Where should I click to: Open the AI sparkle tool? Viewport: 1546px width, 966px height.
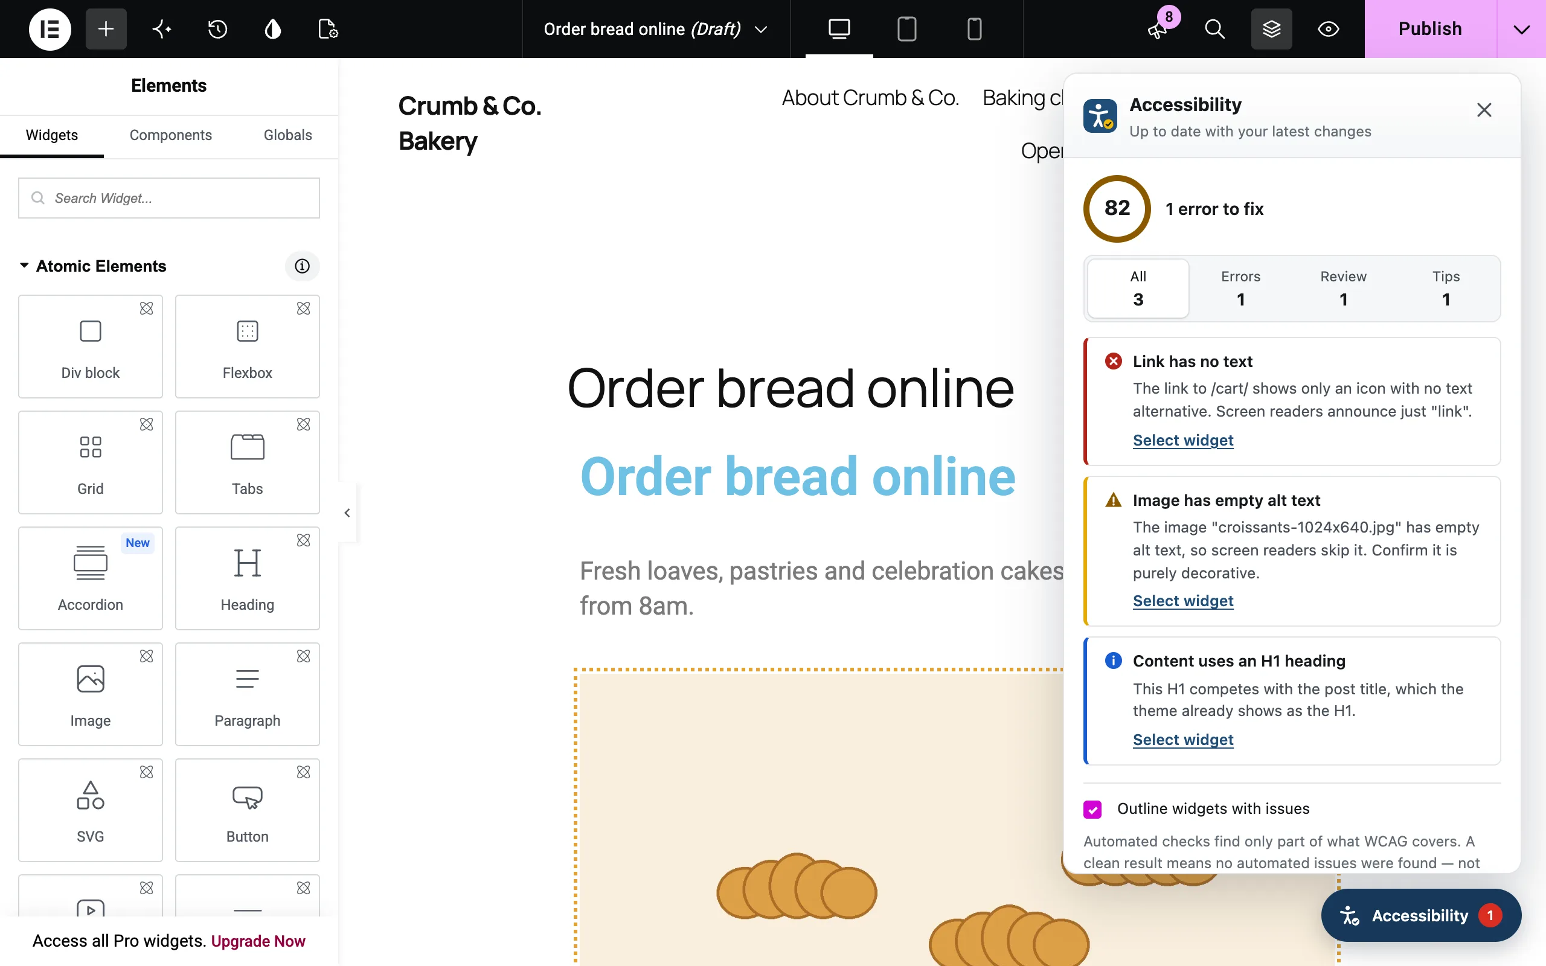(162, 29)
